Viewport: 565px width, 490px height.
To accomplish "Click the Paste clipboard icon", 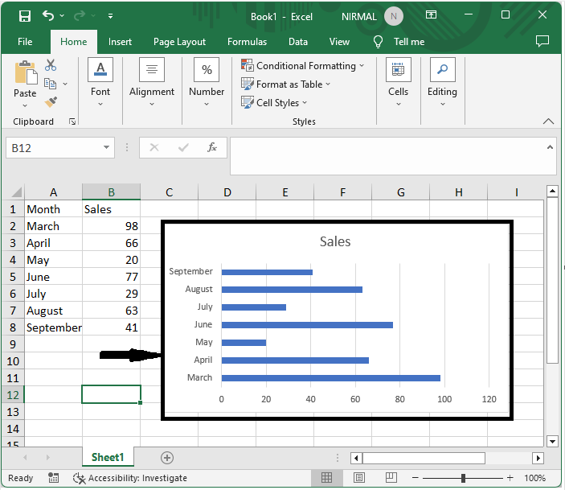I will [x=25, y=73].
